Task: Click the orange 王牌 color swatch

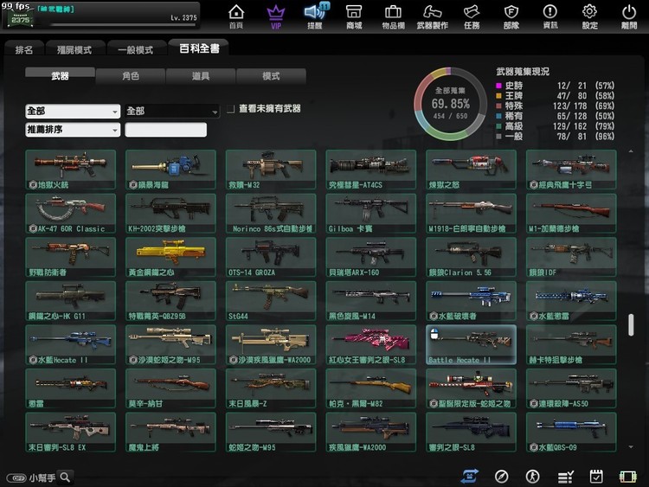Action: tap(498, 96)
